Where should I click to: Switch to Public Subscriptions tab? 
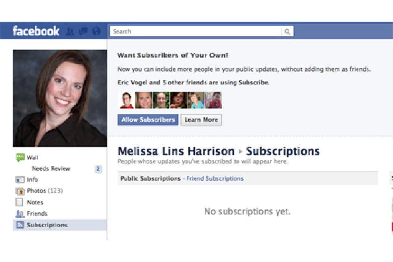[150, 179]
